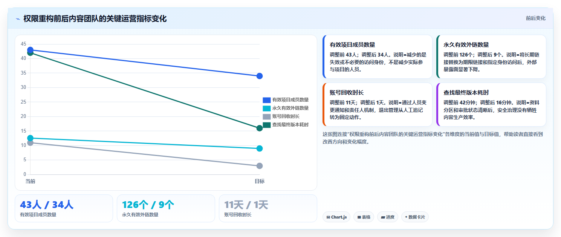561x237 pixels.
Task: Click the 目标 x-axis label
Action: coord(260,181)
